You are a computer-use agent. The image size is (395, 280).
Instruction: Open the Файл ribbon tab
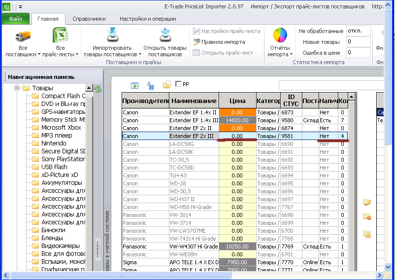click(16, 19)
